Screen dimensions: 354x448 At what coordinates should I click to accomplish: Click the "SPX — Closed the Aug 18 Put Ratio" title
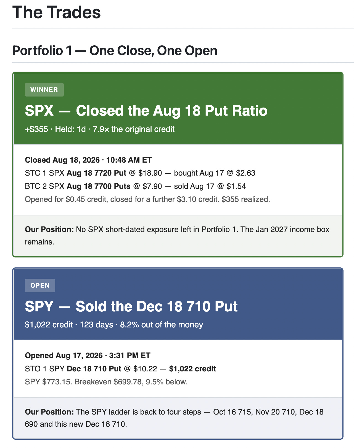146,111
